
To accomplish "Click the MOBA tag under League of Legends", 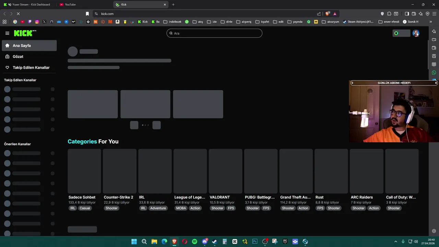I will point(181,208).
